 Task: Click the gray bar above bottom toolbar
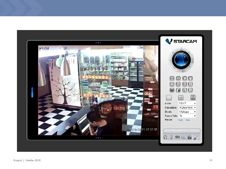(x=182, y=131)
